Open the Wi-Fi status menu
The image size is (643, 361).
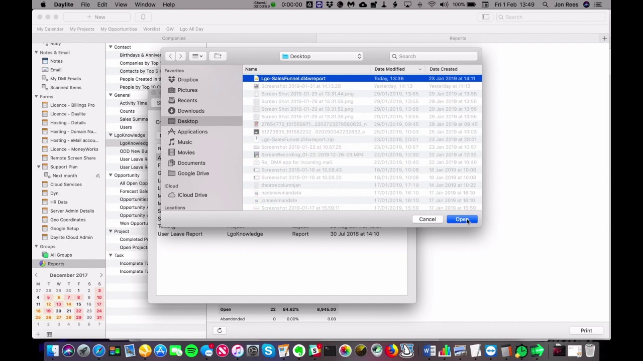pyautogui.click(x=432, y=5)
